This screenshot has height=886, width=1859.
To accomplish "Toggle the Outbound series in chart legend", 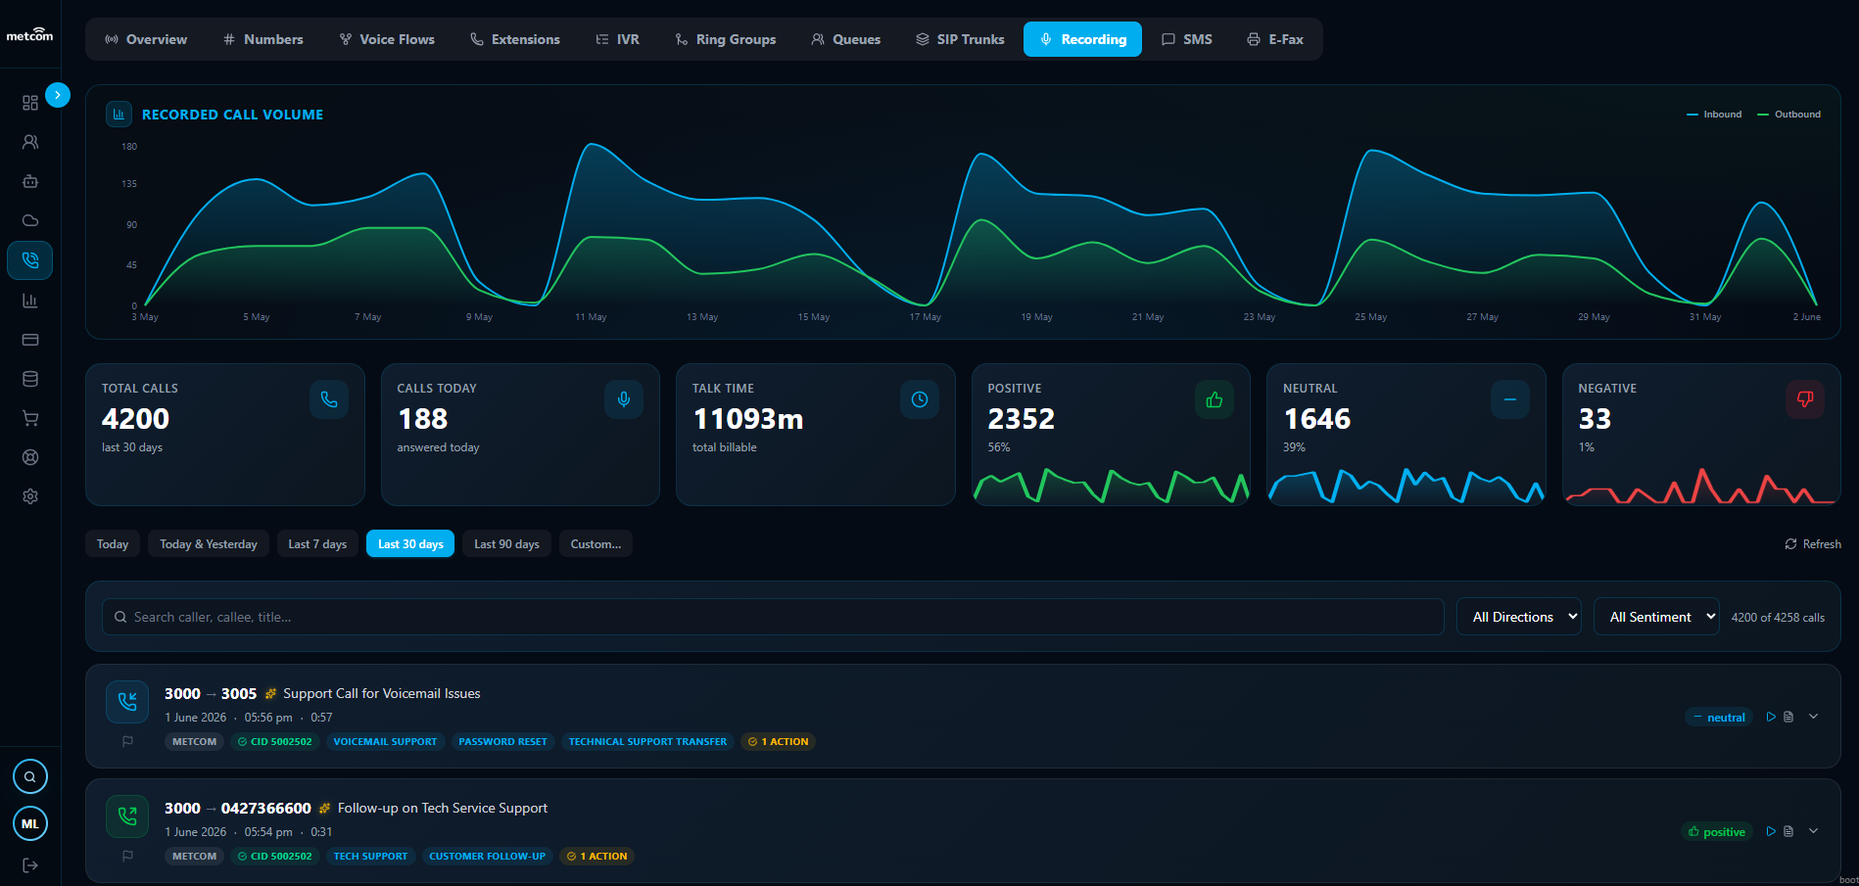I will click(x=1789, y=115).
